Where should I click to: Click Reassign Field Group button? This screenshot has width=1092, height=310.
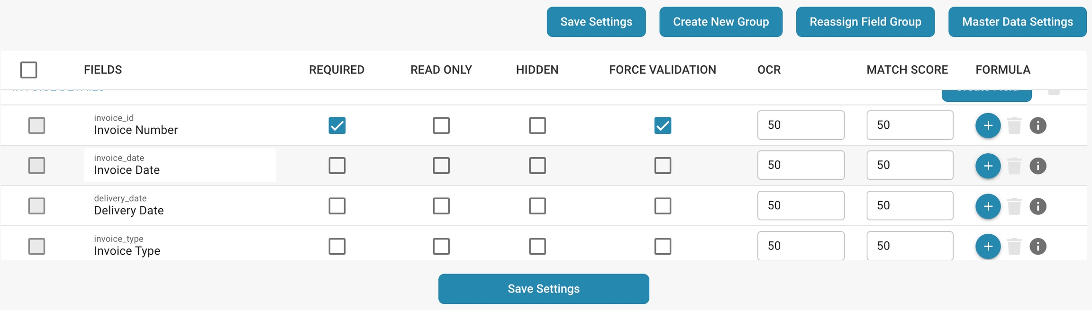[865, 22]
